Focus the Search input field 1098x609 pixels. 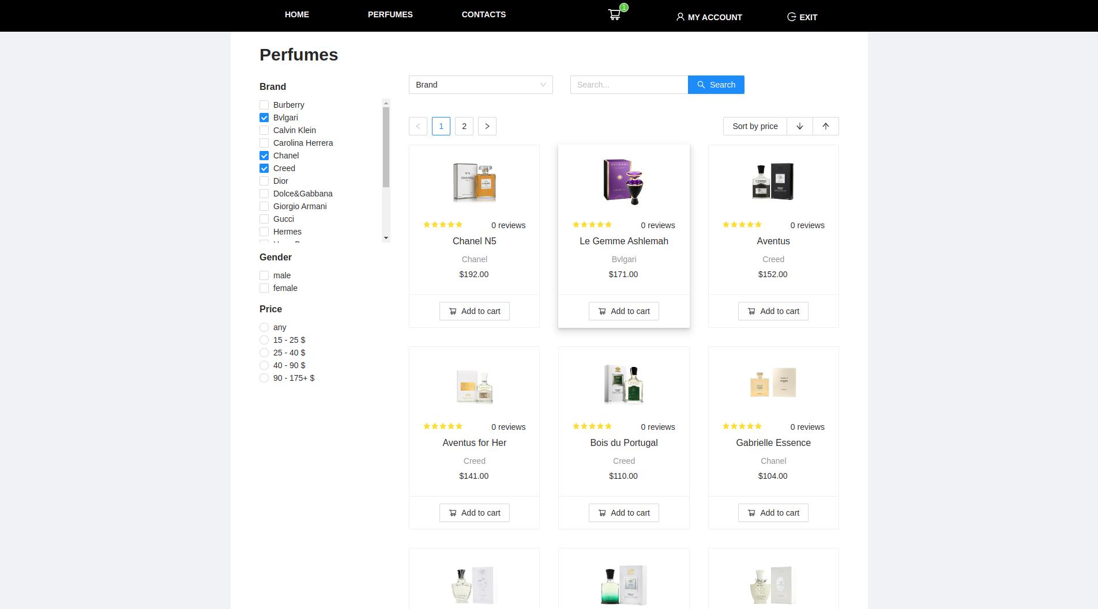(629, 85)
